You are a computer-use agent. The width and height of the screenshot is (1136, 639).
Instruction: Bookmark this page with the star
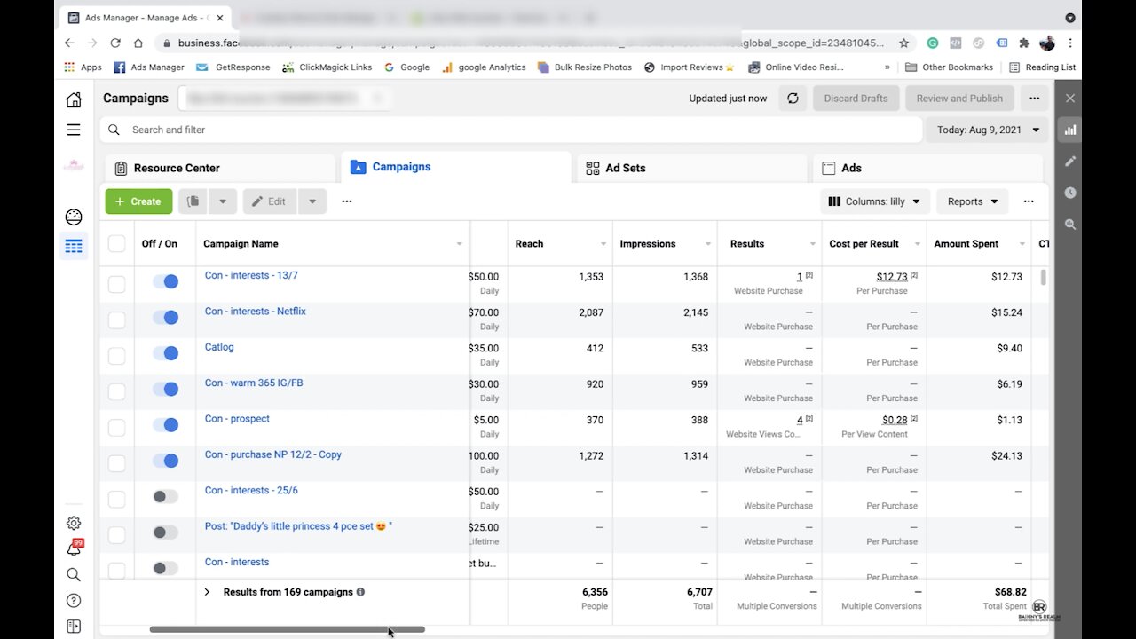pyautogui.click(x=903, y=43)
